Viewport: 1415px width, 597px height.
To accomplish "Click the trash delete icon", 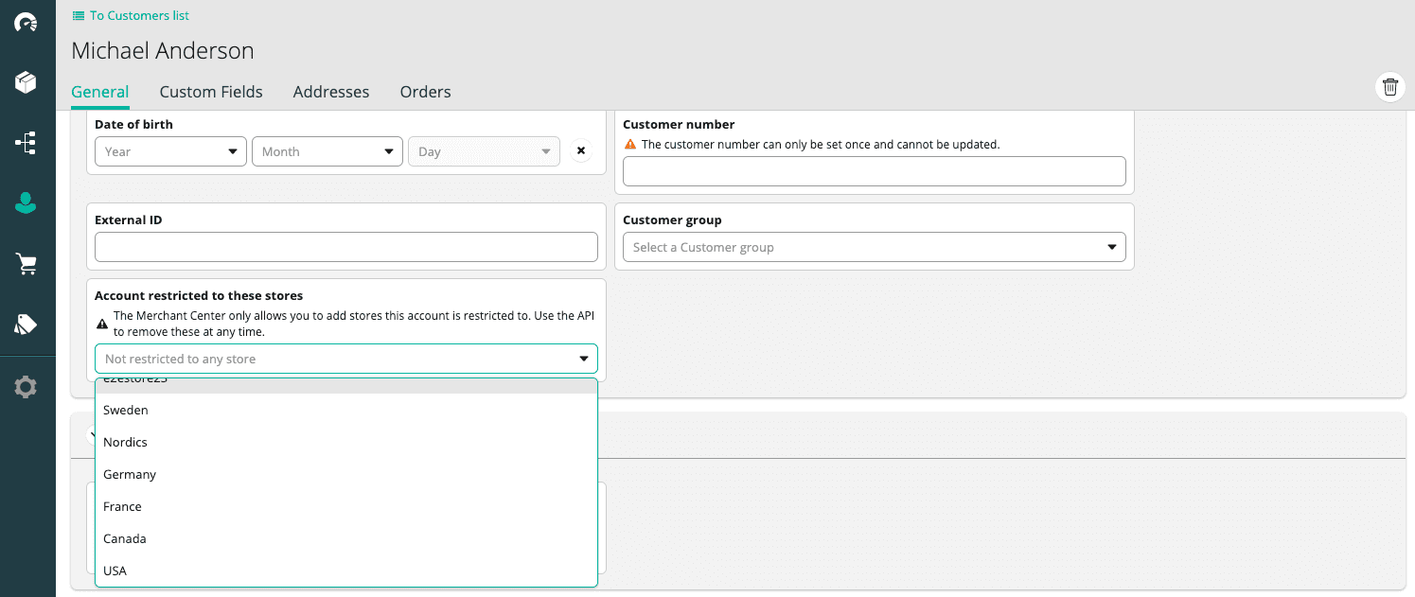I will [x=1389, y=87].
